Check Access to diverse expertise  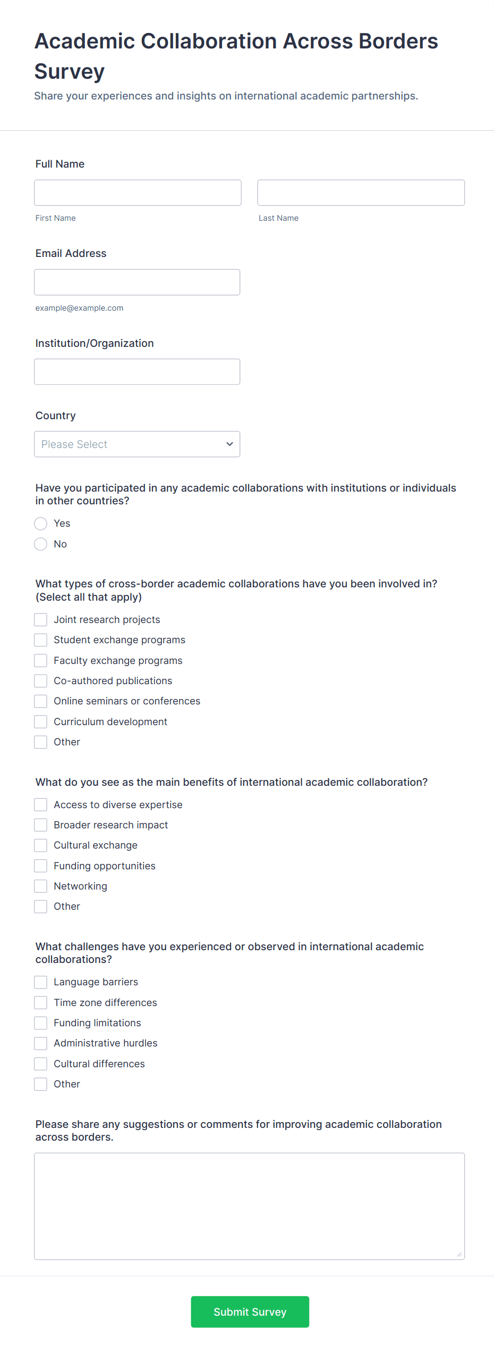(x=41, y=804)
